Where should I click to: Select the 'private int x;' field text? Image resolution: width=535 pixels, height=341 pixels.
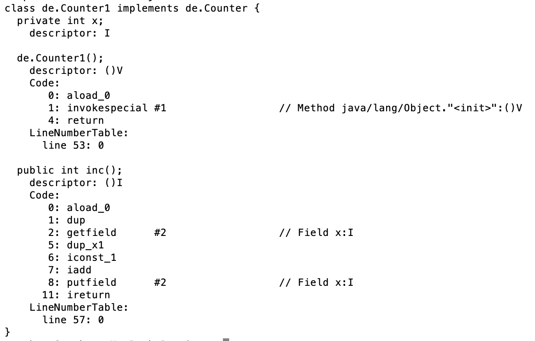(x=60, y=21)
